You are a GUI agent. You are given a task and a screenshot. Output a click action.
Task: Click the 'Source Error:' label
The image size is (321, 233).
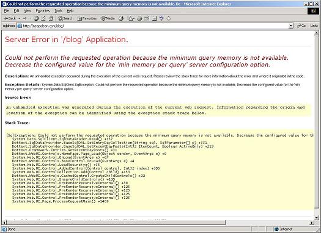click(x=18, y=98)
